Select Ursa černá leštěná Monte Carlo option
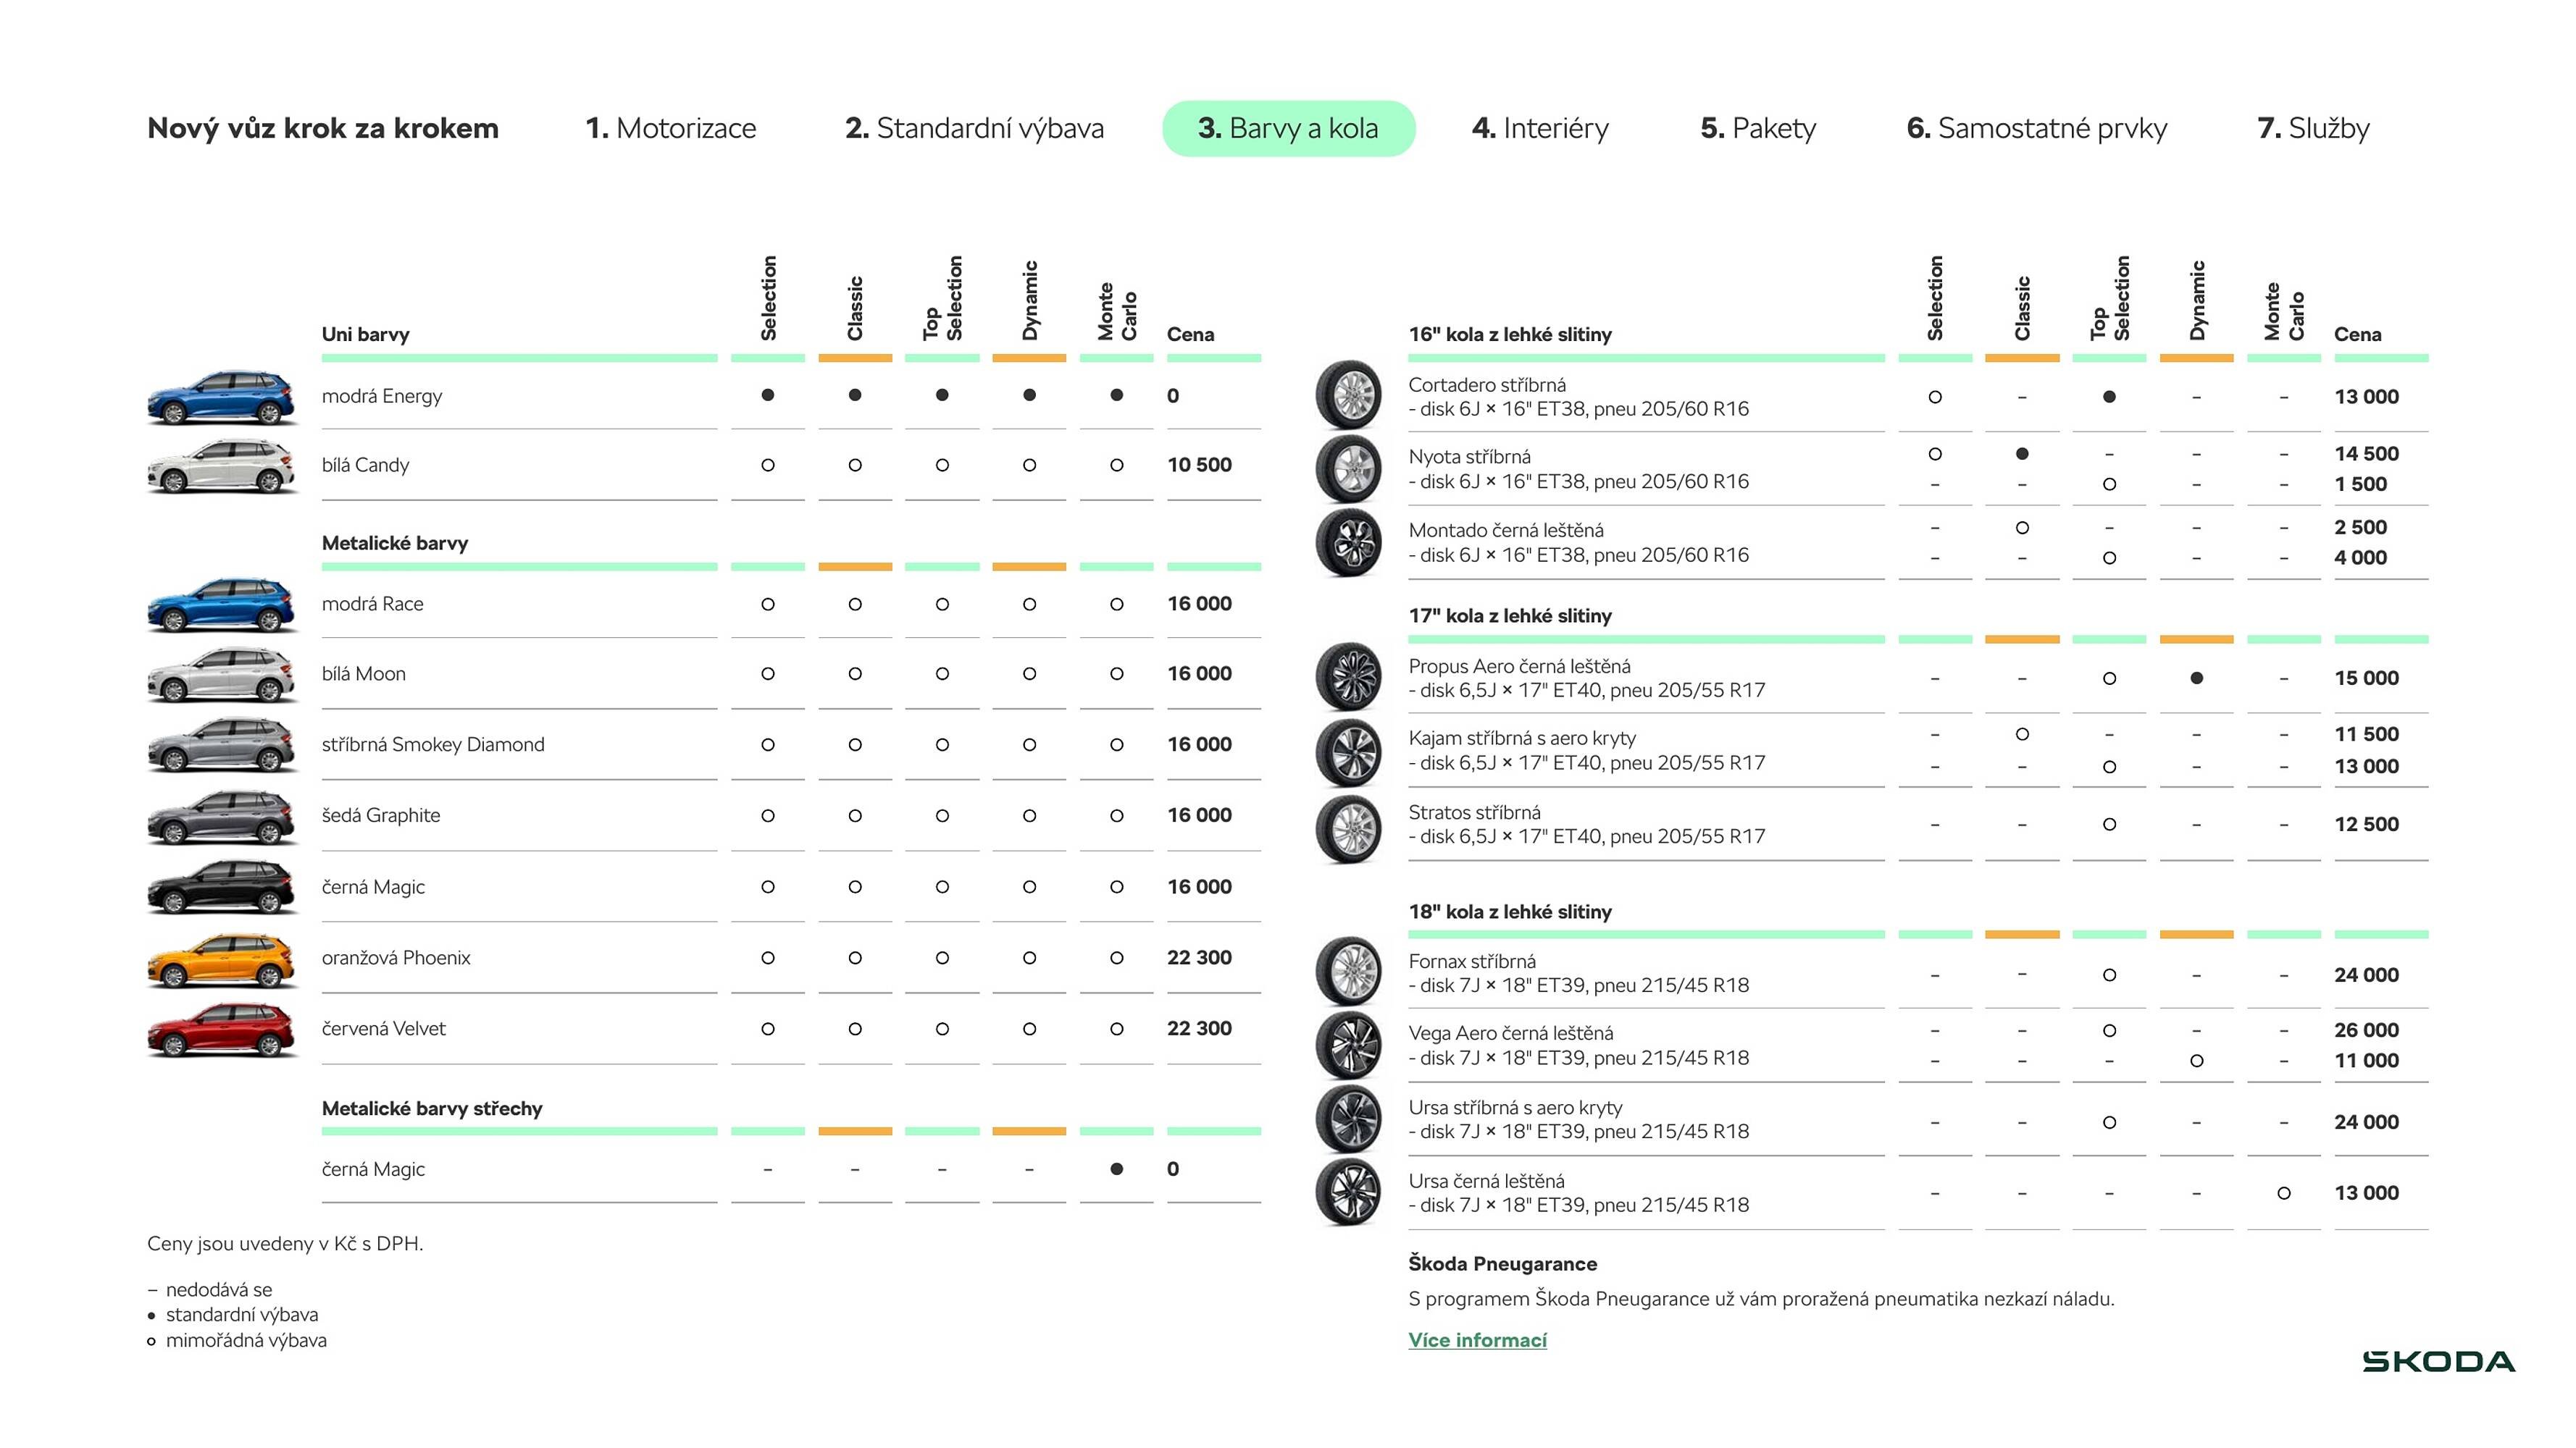Image resolution: width=2576 pixels, height=1448 pixels. click(2283, 1193)
